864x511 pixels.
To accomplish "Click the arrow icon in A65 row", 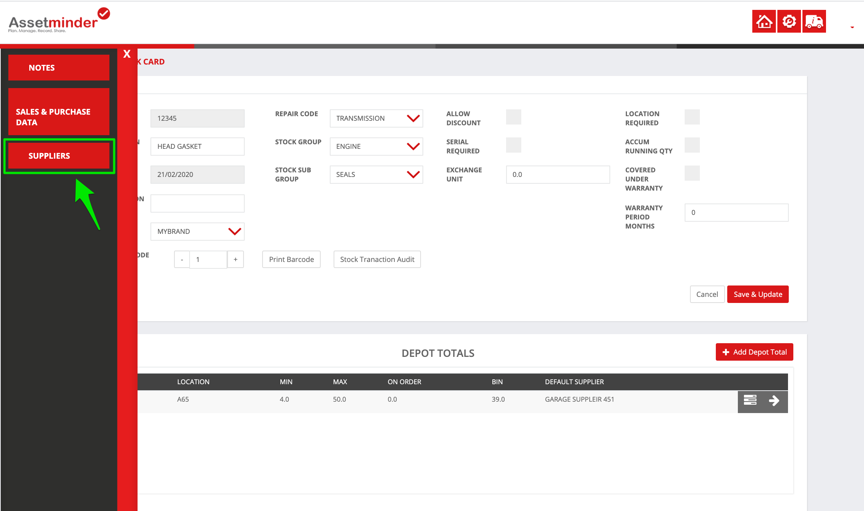I will [774, 401].
